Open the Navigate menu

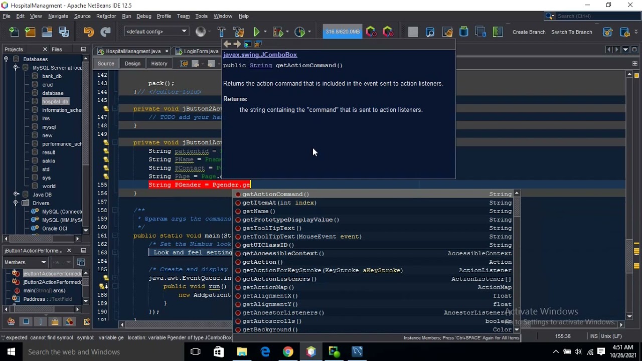click(58, 16)
